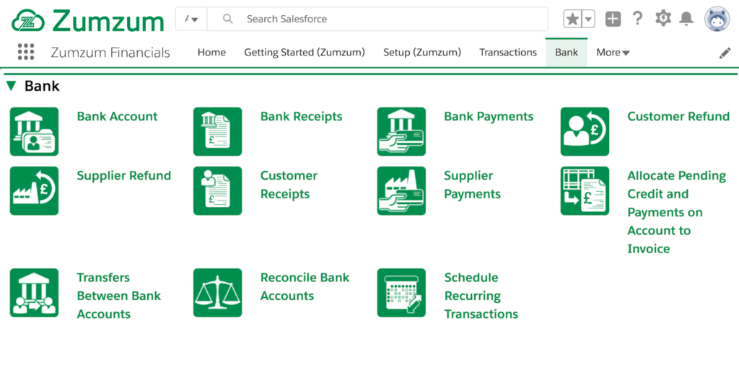Screen dimensions: 739x388
Task: Open the Reconcile scales icon
Action: pos(218,293)
